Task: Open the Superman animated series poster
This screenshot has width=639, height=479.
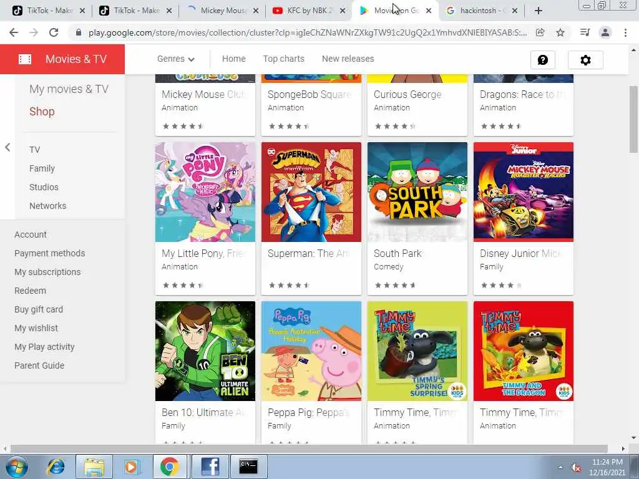Action: [311, 192]
